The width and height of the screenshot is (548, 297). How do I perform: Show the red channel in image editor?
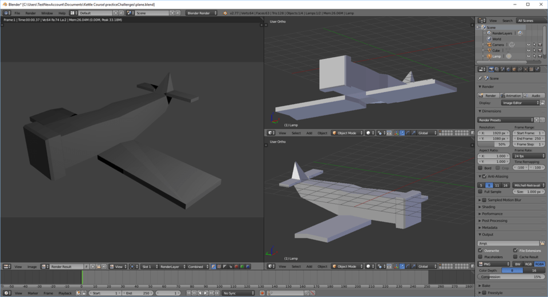[236, 267]
